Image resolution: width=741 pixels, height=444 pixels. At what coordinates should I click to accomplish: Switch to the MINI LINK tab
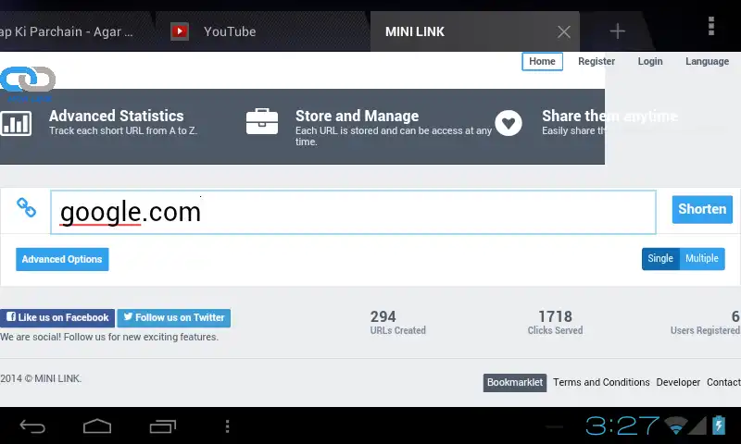pos(475,31)
